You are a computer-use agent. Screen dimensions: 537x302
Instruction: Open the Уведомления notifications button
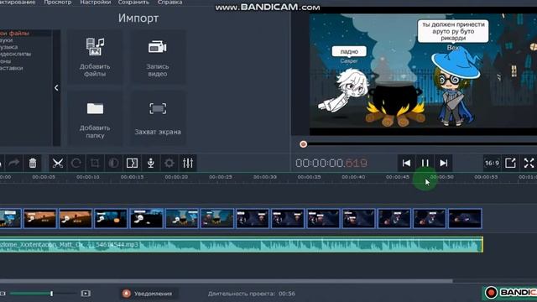coord(149,294)
